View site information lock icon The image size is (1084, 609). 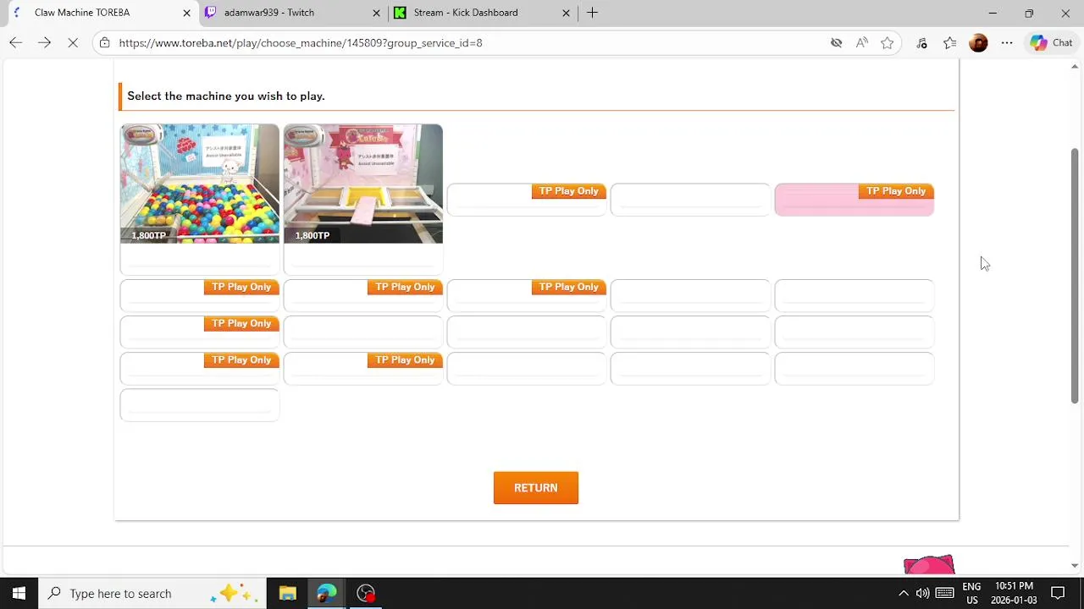coord(104,42)
